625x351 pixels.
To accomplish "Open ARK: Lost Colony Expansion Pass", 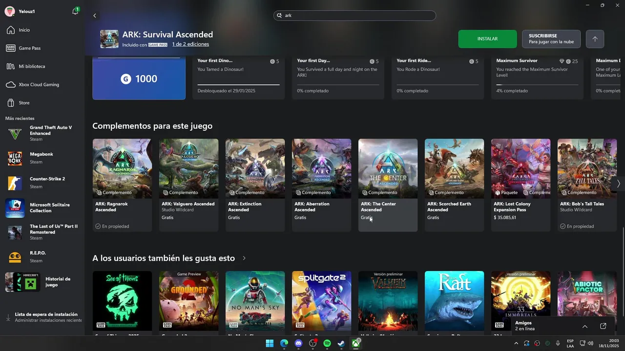I will click(x=521, y=185).
